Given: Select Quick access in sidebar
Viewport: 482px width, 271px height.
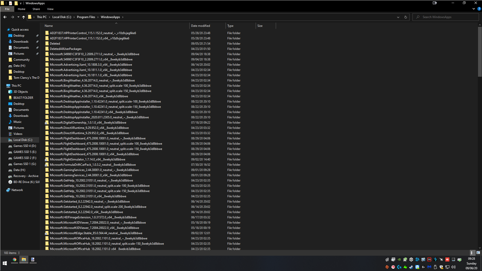Looking at the screenshot, I should click(20, 30).
